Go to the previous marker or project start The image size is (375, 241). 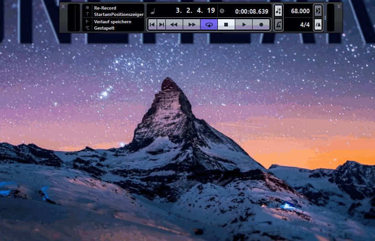pos(153,25)
